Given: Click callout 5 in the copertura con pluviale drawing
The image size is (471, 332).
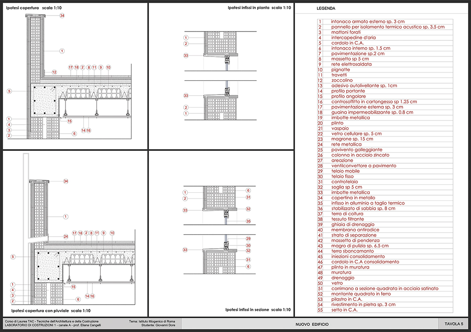Looking at the screenshot, I should 13,257.
